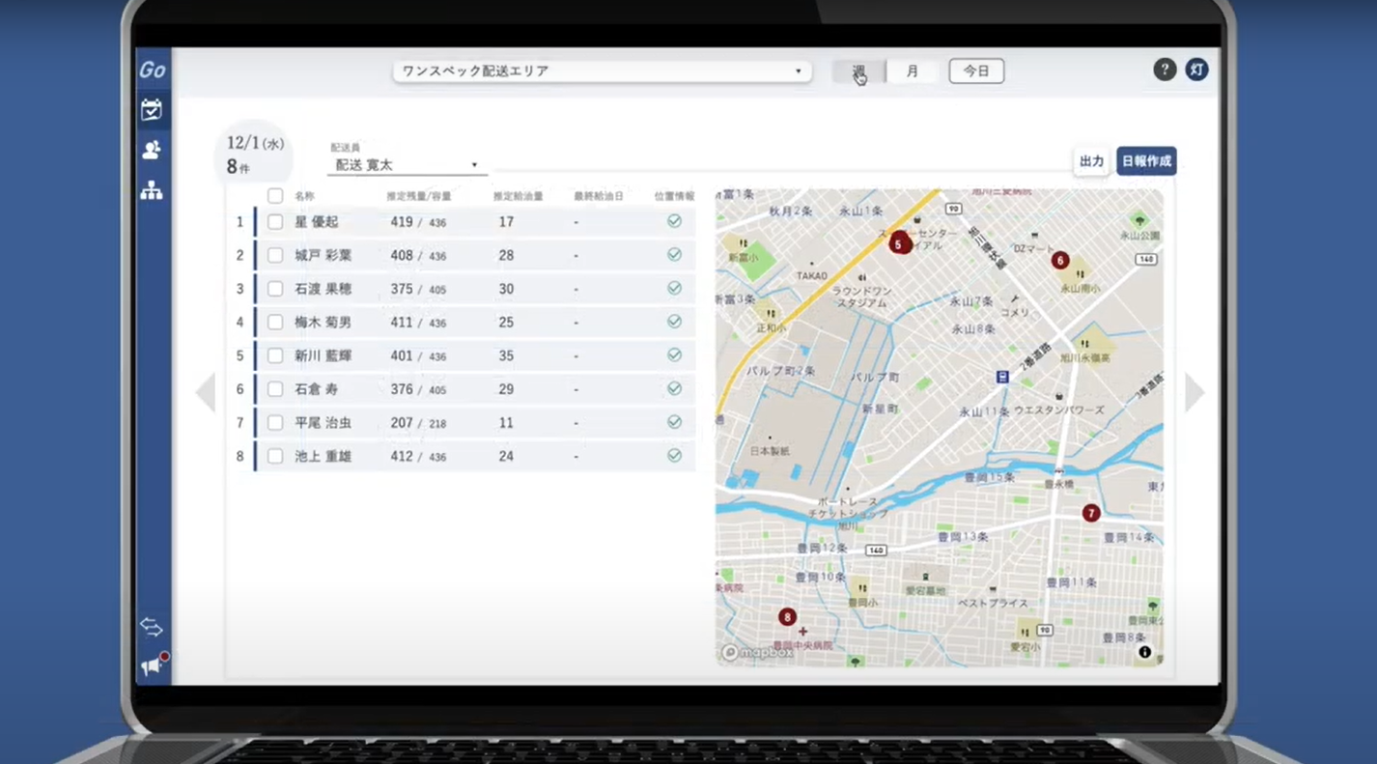Tick the checkbox for 梅木 菊男

pos(275,323)
